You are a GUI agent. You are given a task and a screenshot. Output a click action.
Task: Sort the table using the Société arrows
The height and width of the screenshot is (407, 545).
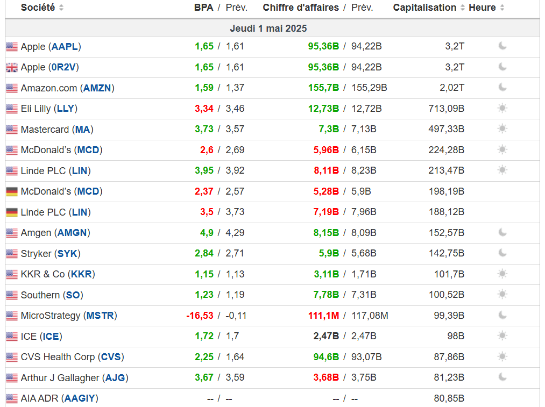61,8
